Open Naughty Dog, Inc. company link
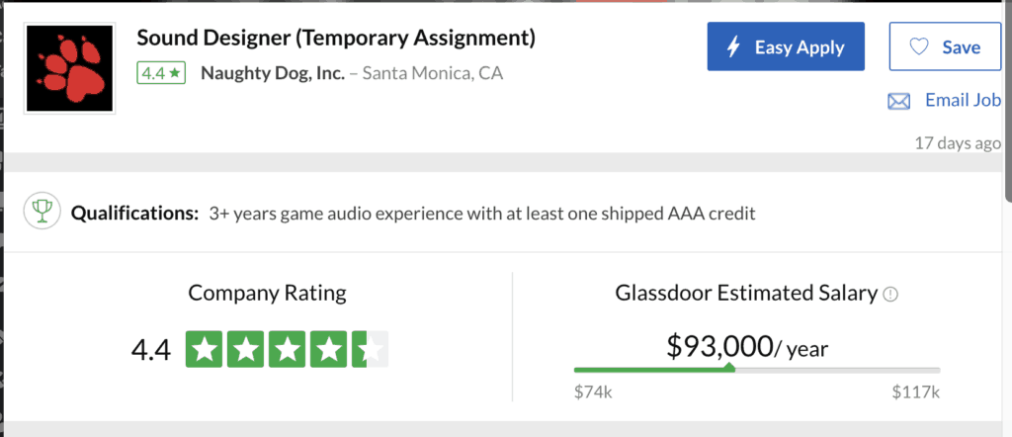The height and width of the screenshot is (437, 1012). click(273, 73)
